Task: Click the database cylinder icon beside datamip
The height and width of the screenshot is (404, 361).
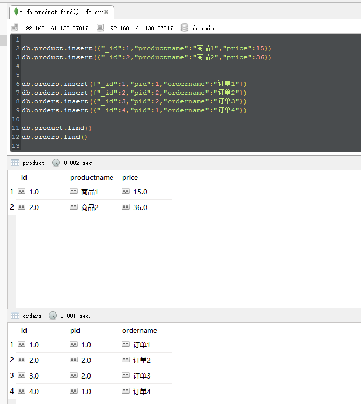Action: pyautogui.click(x=185, y=28)
